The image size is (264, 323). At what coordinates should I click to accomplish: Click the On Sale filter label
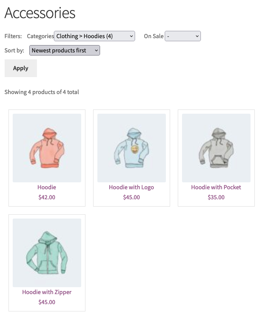coord(154,36)
